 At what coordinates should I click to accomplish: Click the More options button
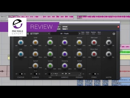tap(99, 34)
